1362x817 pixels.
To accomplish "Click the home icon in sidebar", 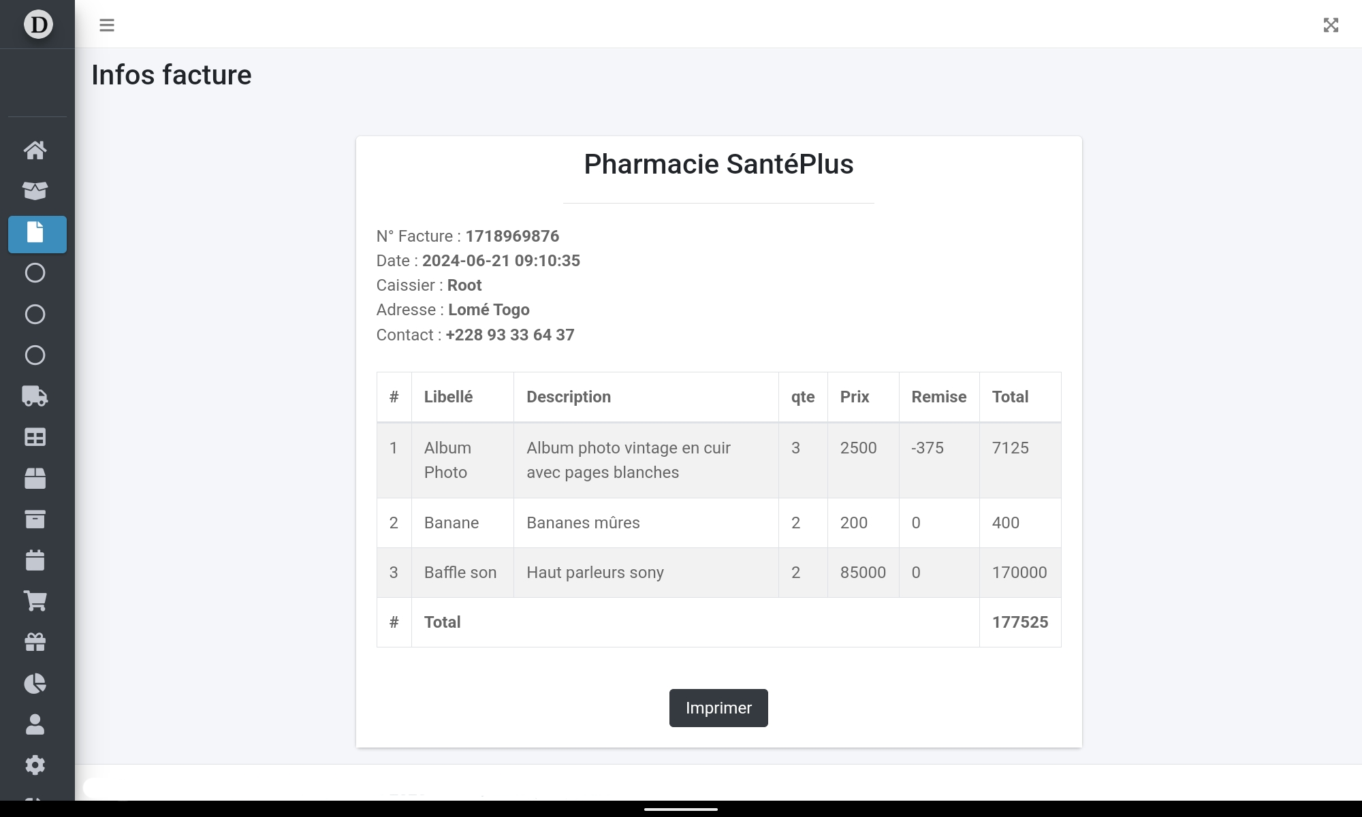I will tap(35, 150).
